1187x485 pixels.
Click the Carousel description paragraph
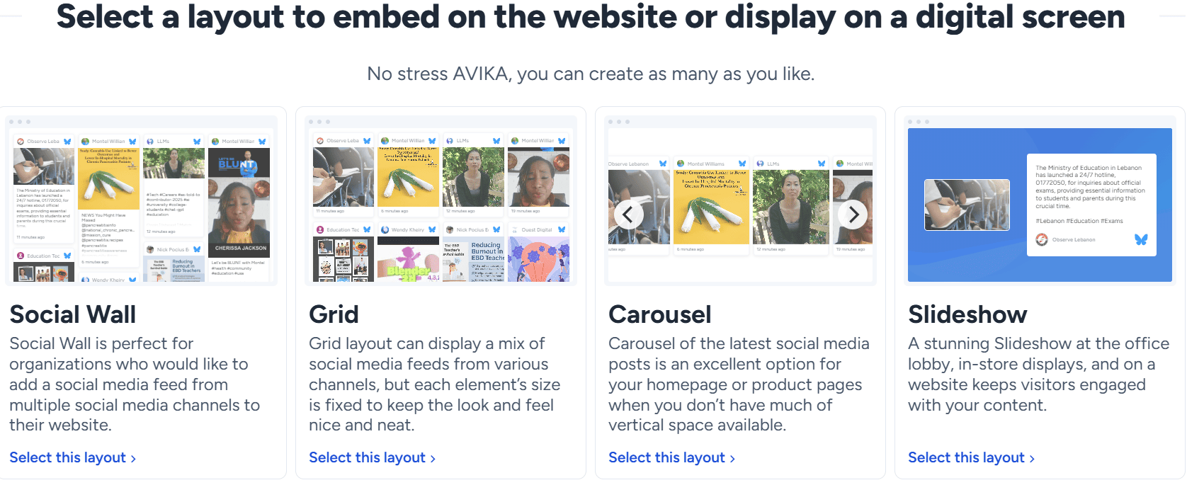[739, 384]
